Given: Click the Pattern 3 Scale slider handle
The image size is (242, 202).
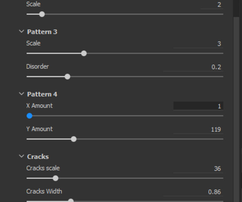Looking at the screenshot, I should [x=84, y=53].
